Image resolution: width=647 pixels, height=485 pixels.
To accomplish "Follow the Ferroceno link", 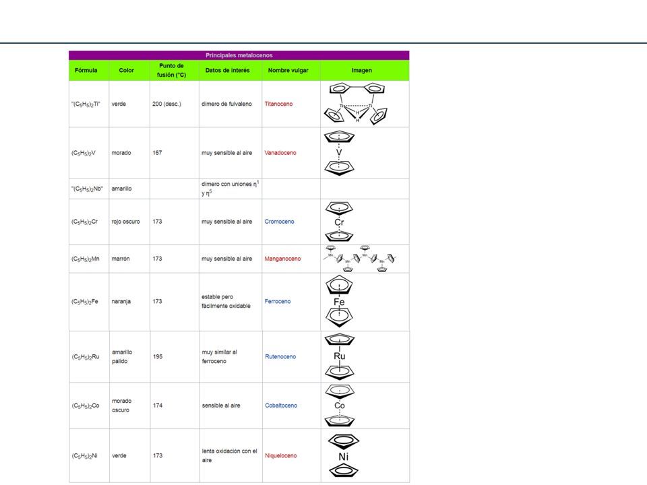I will coord(277,302).
